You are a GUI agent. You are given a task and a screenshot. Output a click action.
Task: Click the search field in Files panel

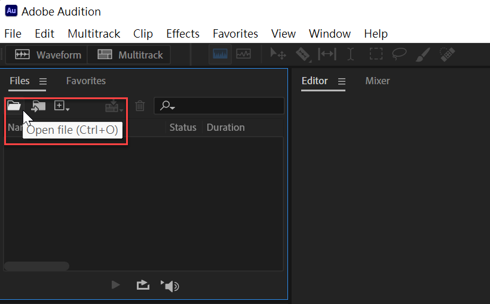click(x=219, y=106)
